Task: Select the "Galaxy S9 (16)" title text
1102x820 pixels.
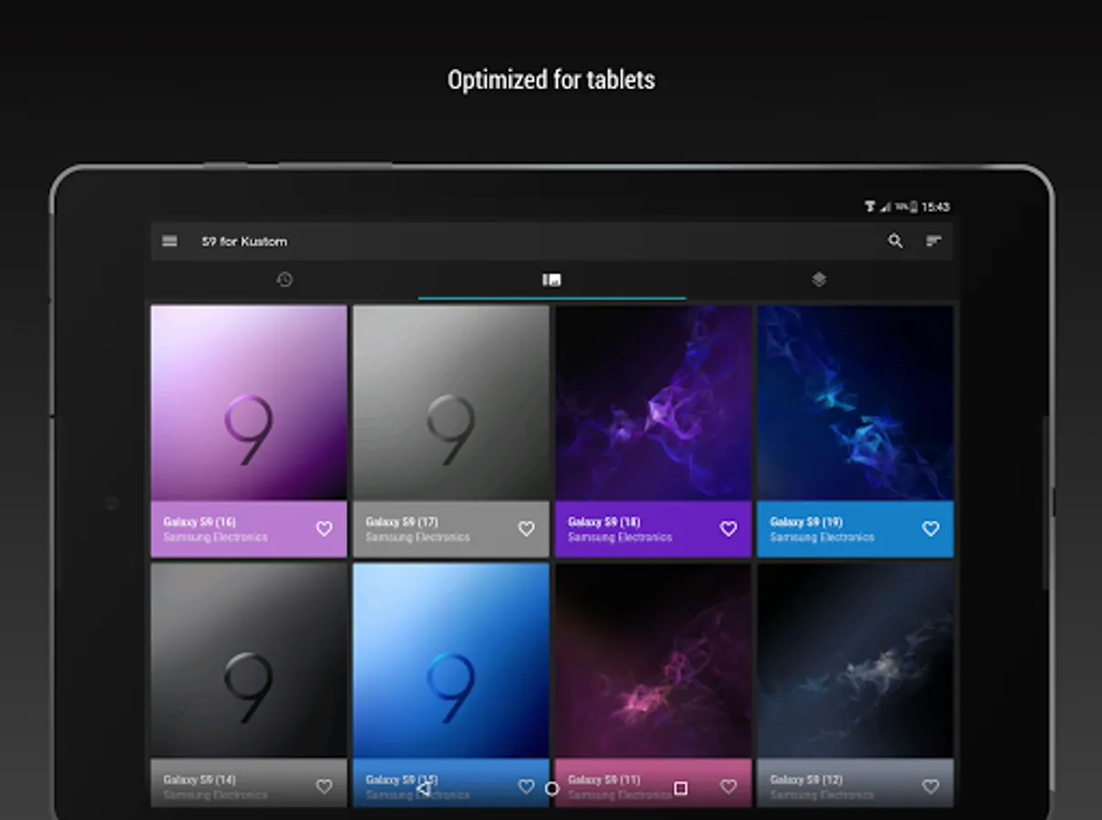Action: (x=200, y=522)
